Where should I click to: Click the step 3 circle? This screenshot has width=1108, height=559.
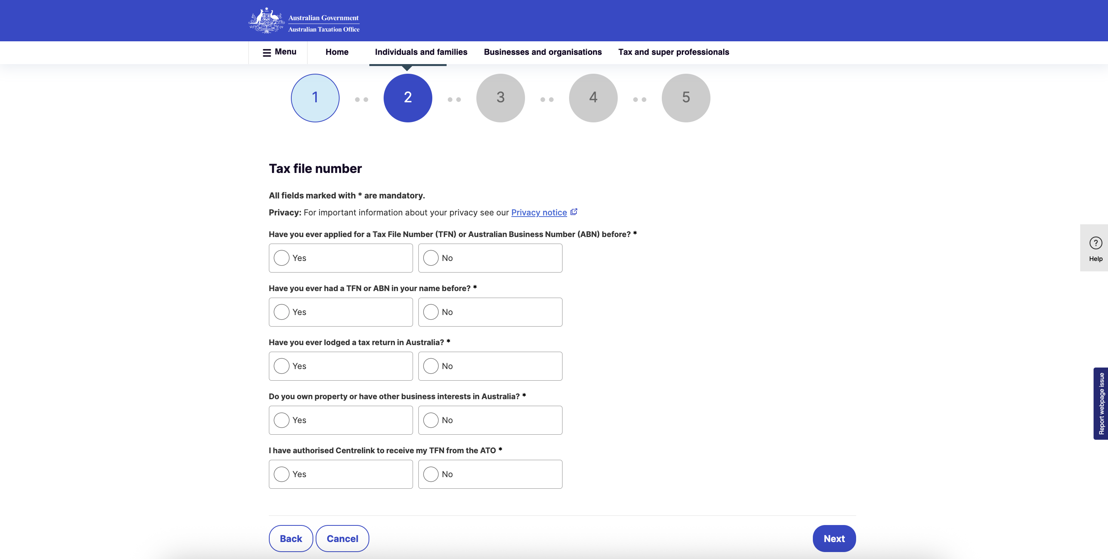500,98
